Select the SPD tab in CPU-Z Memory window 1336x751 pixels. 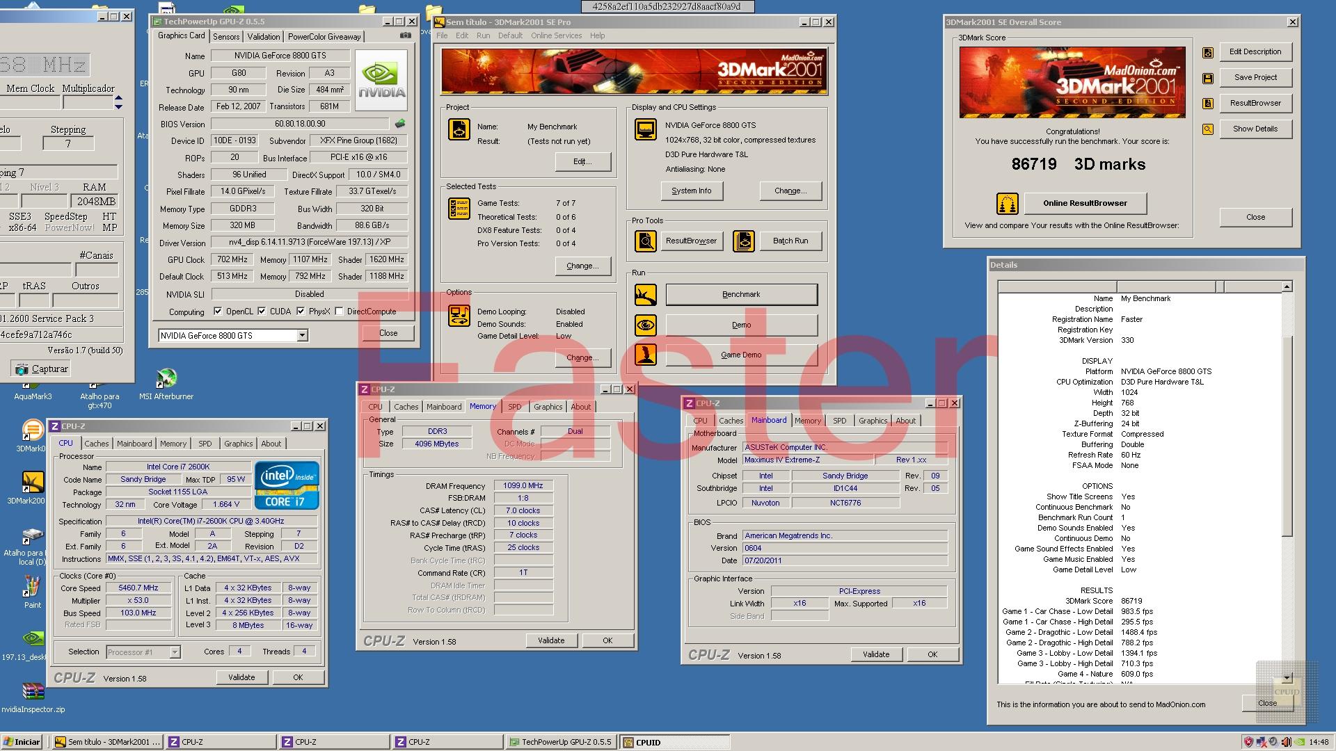[x=514, y=407]
